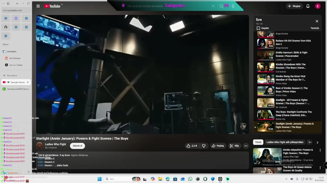Open the YouTube hamburger guide menu
The width and height of the screenshot is (327, 183).
coord(38,6)
